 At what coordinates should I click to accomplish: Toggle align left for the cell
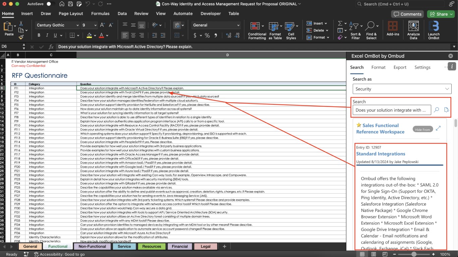[x=125, y=35]
